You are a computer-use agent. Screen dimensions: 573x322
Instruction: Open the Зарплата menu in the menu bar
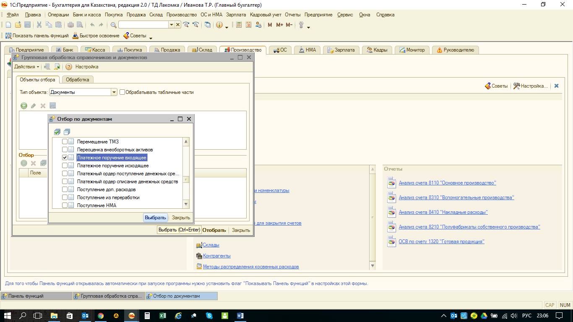click(236, 15)
